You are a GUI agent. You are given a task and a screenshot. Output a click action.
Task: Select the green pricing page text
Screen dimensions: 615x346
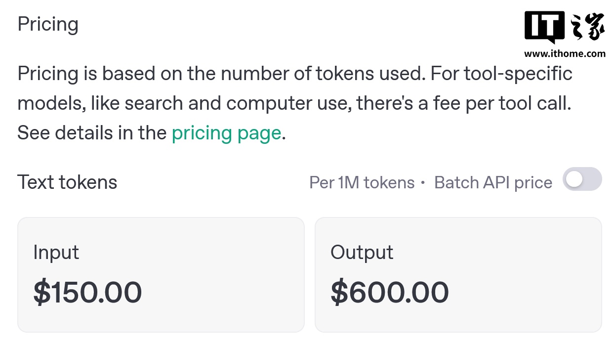[226, 132]
